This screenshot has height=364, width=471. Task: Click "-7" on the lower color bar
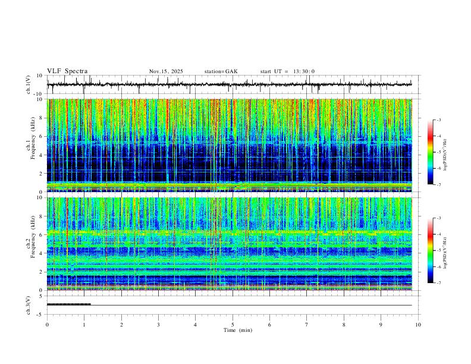(438, 283)
